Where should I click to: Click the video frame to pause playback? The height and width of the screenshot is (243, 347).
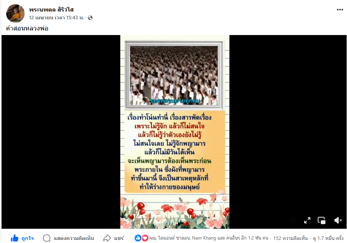(175, 132)
